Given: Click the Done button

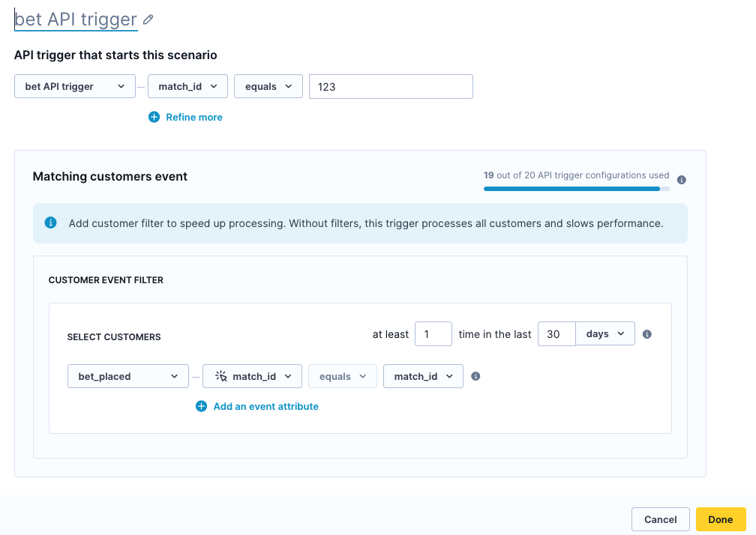Looking at the screenshot, I should tap(720, 519).
